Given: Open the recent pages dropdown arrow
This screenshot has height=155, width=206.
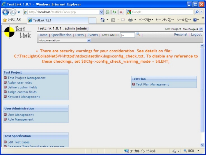Looking at the screenshot, I should [x=19, y=12].
